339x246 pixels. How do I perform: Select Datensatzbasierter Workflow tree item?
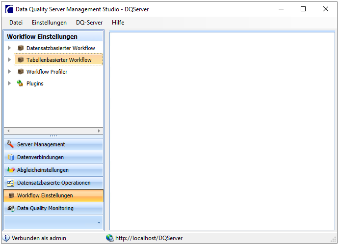pos(60,48)
